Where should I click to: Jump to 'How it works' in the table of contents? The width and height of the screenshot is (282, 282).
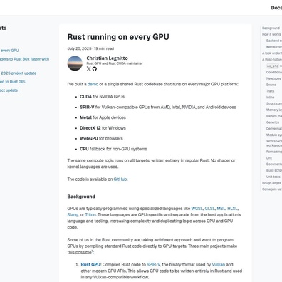pos(271,34)
